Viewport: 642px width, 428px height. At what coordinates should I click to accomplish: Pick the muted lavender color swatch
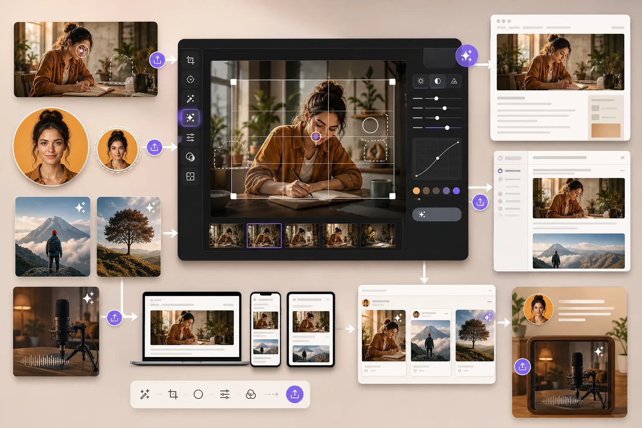point(446,191)
